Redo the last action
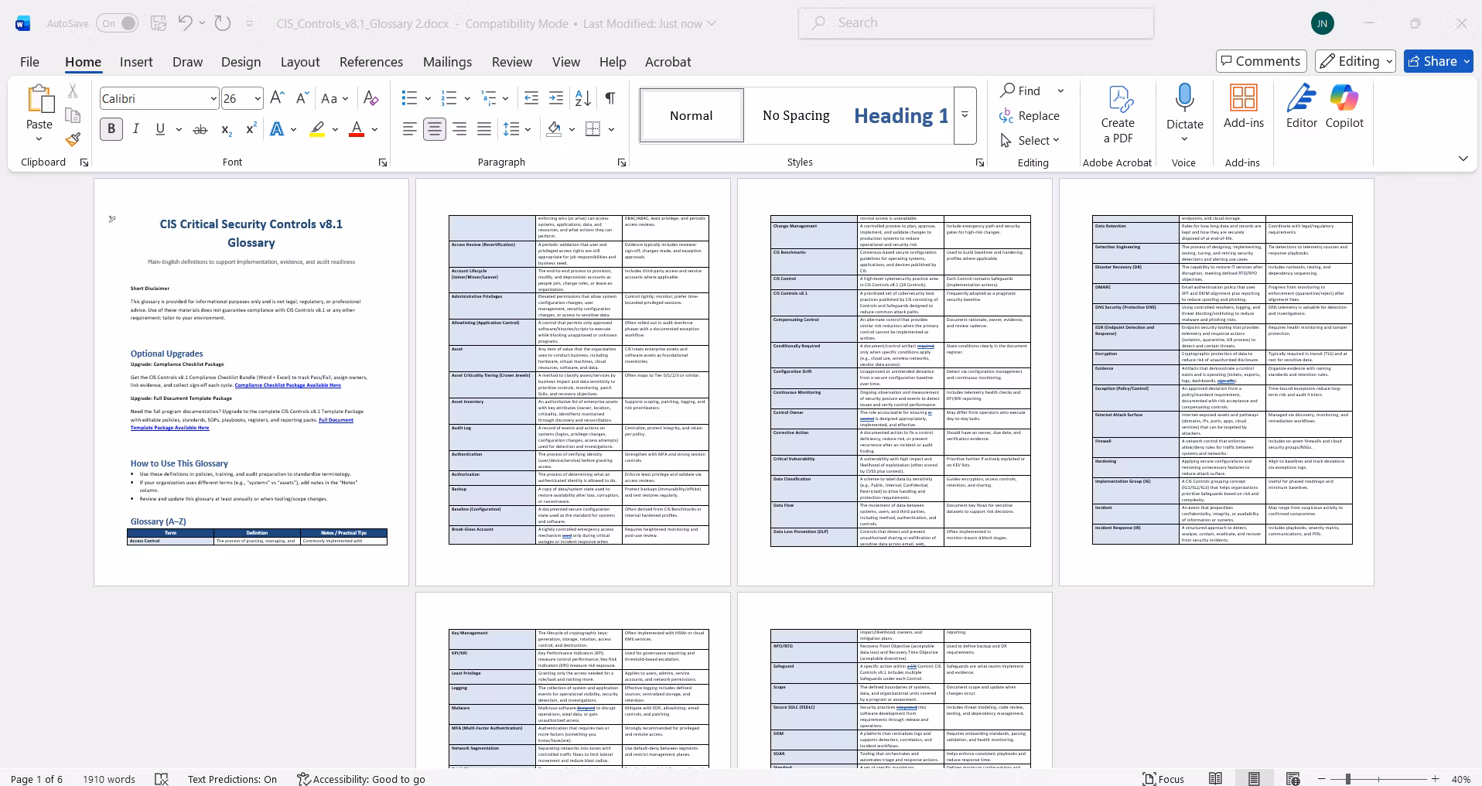This screenshot has height=786, width=1482. pos(223,23)
